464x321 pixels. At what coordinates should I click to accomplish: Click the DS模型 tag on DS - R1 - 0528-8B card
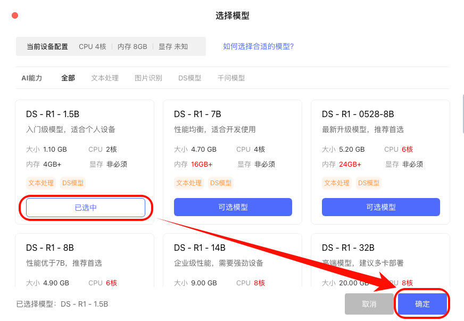click(x=369, y=183)
